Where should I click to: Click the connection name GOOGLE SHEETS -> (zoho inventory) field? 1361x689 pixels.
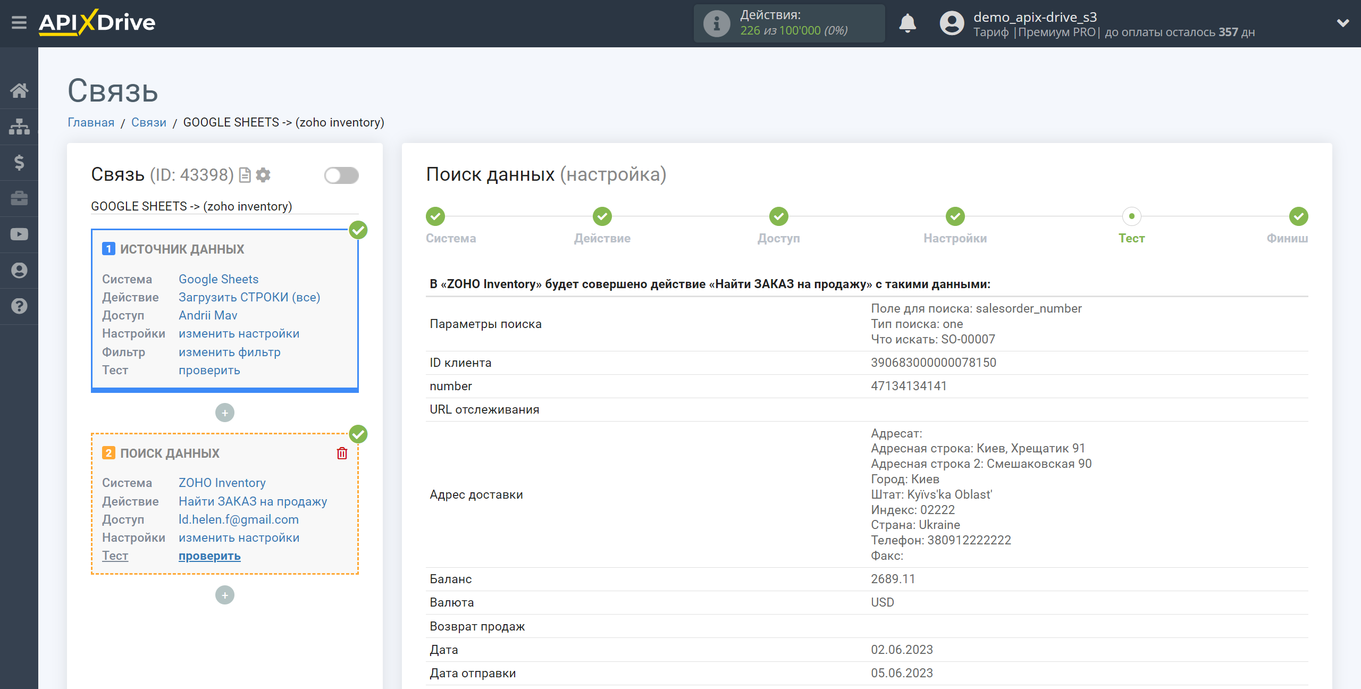[x=225, y=206]
